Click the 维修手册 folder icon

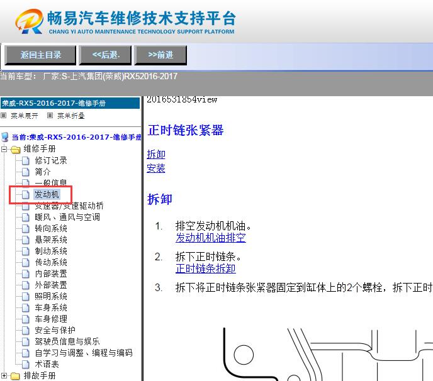tap(16, 150)
